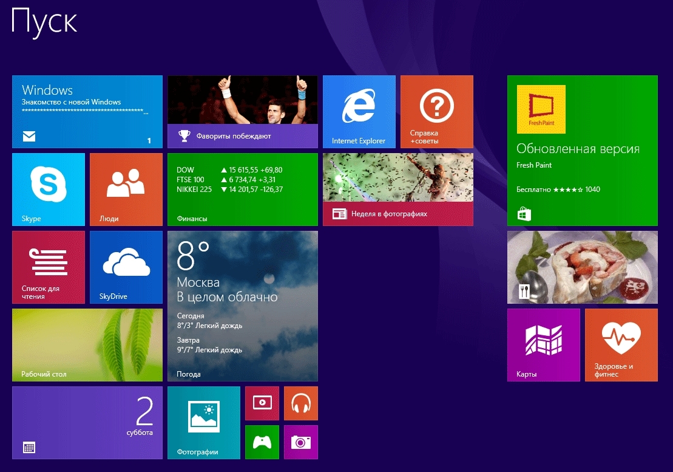Click the 8° temperature reading
The height and width of the screenshot is (472, 673).
click(193, 256)
